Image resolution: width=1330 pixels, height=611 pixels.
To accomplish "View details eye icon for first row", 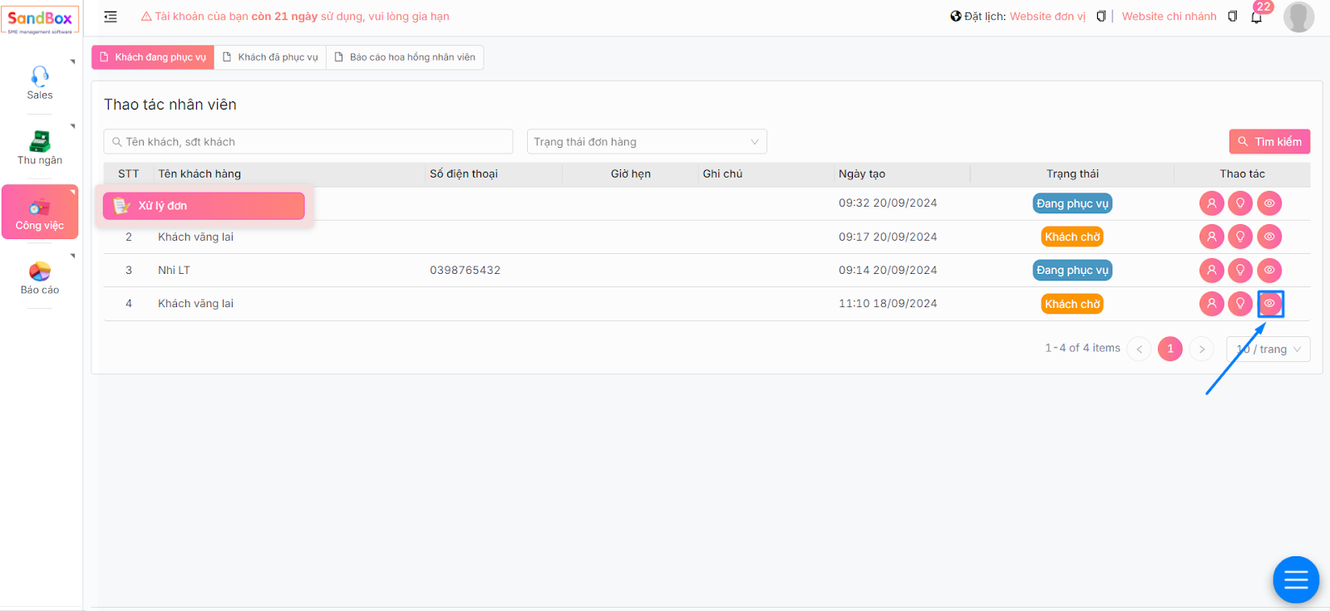I will coord(1269,203).
